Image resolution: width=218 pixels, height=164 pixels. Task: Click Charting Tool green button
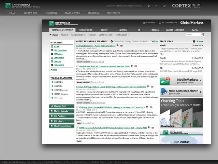click(62, 106)
